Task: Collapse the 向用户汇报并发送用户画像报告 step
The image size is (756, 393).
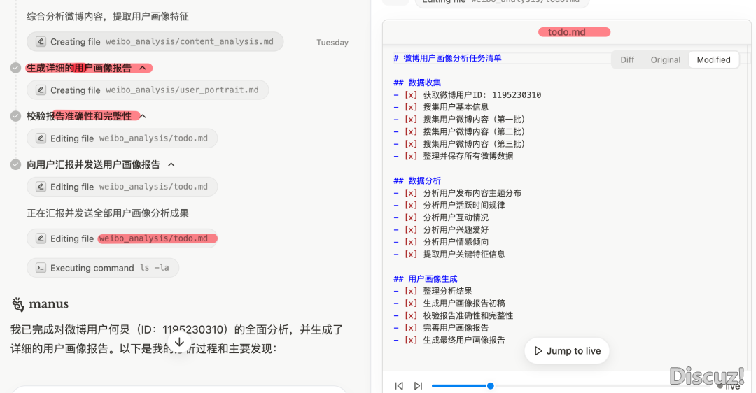Action: 171,164
